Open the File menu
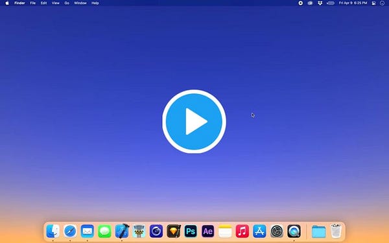The height and width of the screenshot is (243, 389). [33, 3]
